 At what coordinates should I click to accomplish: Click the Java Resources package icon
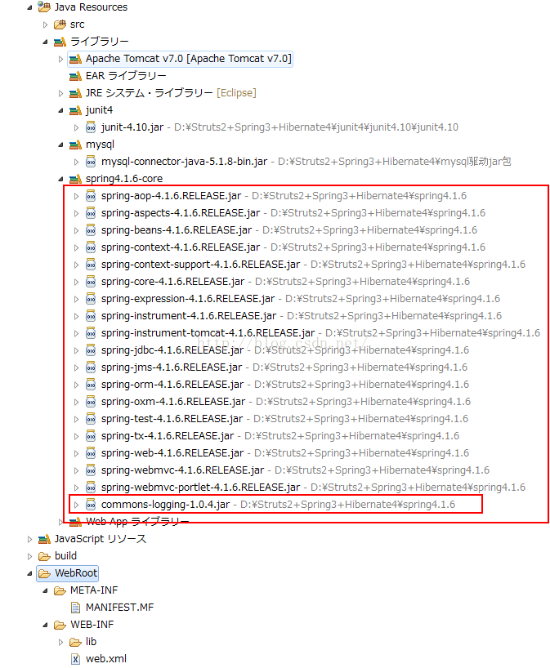click(44, 7)
